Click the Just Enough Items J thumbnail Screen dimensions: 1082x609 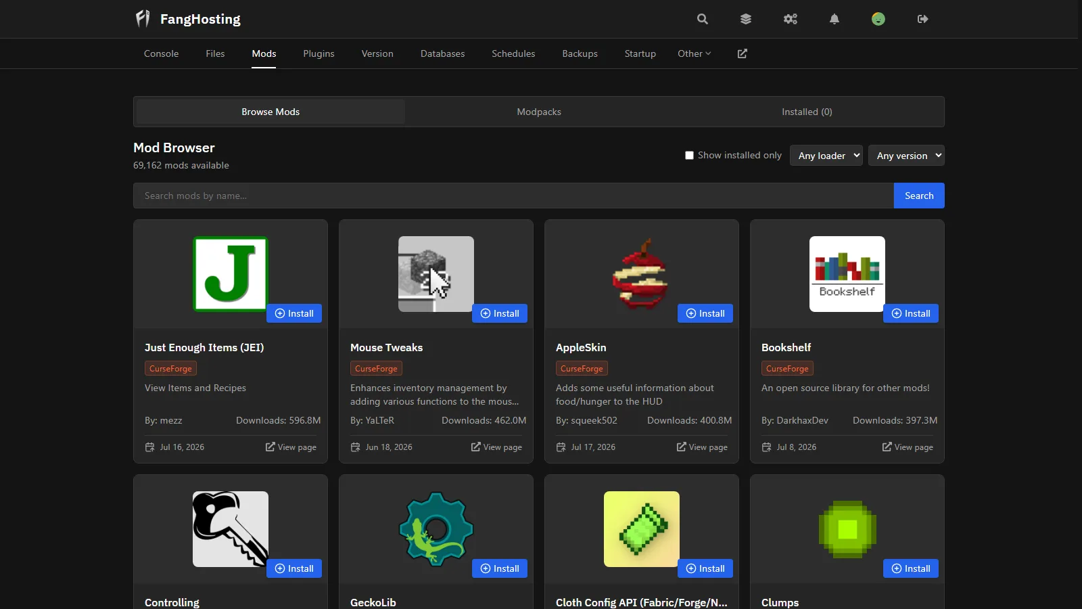coord(231,274)
